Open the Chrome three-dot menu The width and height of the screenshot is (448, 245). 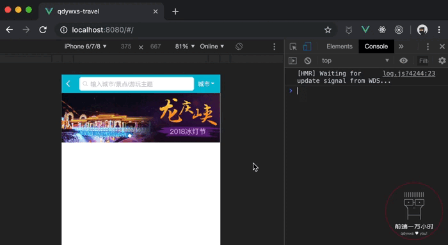pyautogui.click(x=439, y=29)
